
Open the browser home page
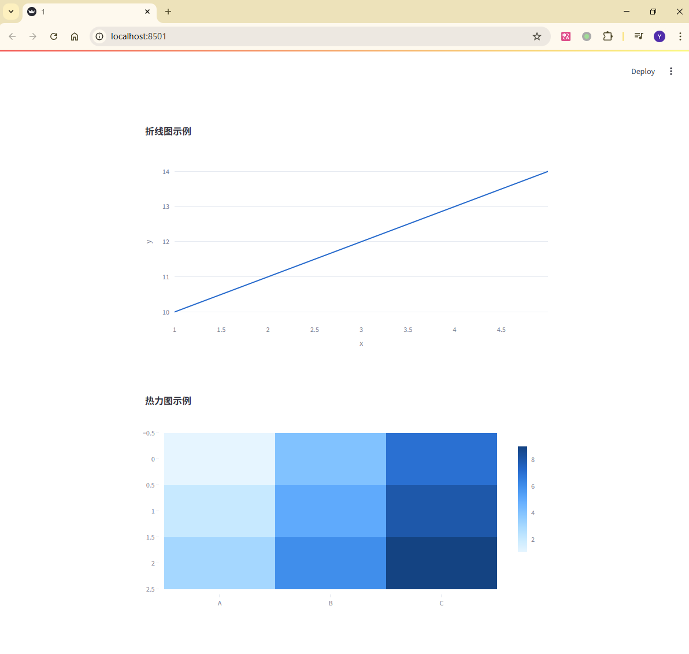coord(74,36)
